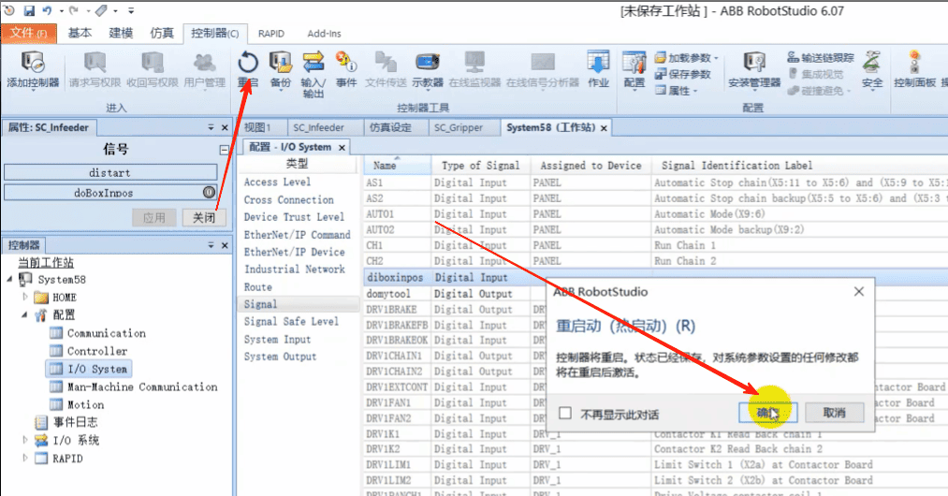The image size is (948, 496).
Task: Sort by the Name column header
Action: [397, 165]
